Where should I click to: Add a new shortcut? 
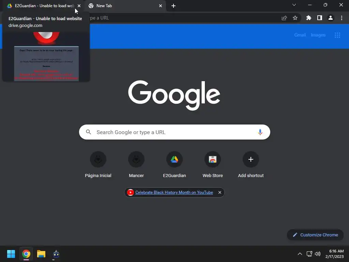click(251, 164)
